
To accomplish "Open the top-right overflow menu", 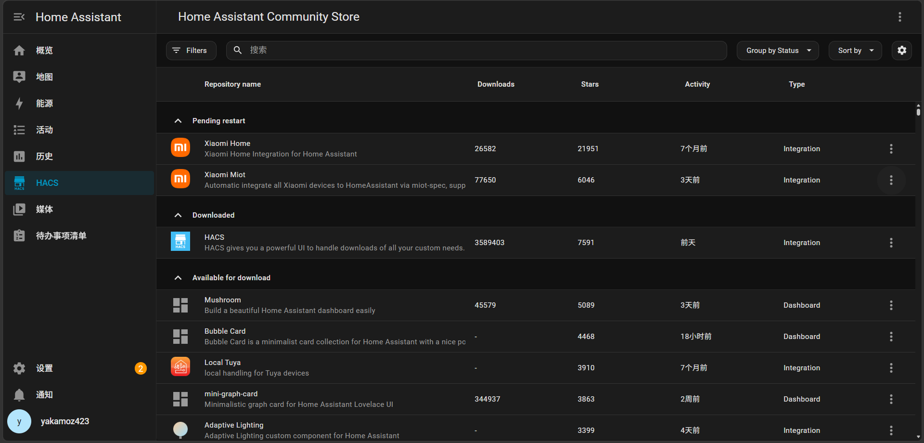I will click(x=899, y=17).
